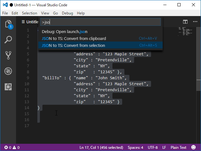Open the Debug bug icon

tap(8, 71)
